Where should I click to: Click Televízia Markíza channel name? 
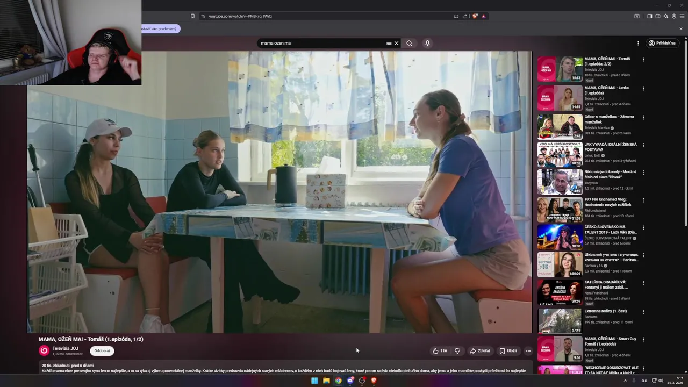click(597, 128)
